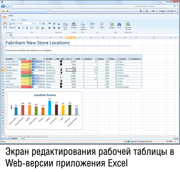
Task: Click the browser Forward button
Action: 7,6
